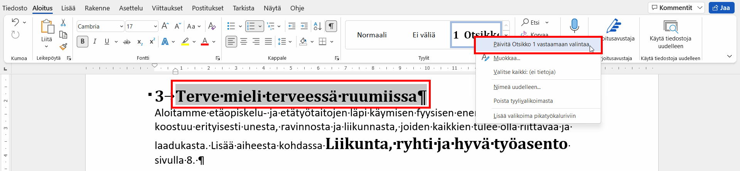Open the Reuse Files (Käytä tiedostoja uudelleen) icon
This screenshot has height=171, width=740.
[671, 27]
